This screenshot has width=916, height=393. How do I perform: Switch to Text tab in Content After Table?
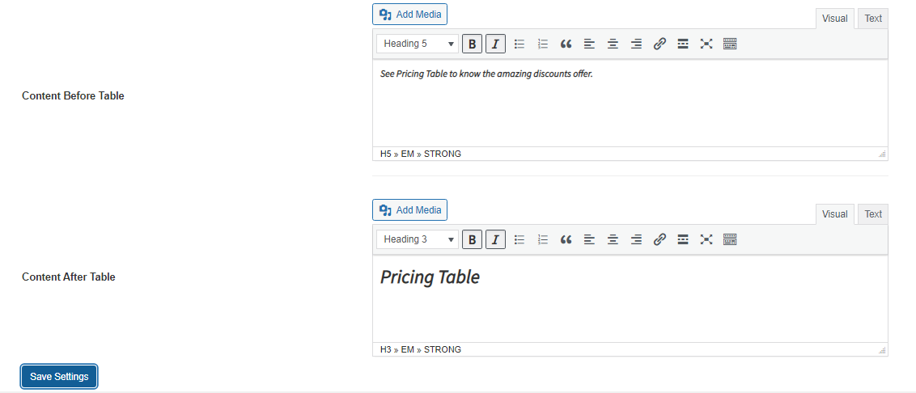point(873,214)
